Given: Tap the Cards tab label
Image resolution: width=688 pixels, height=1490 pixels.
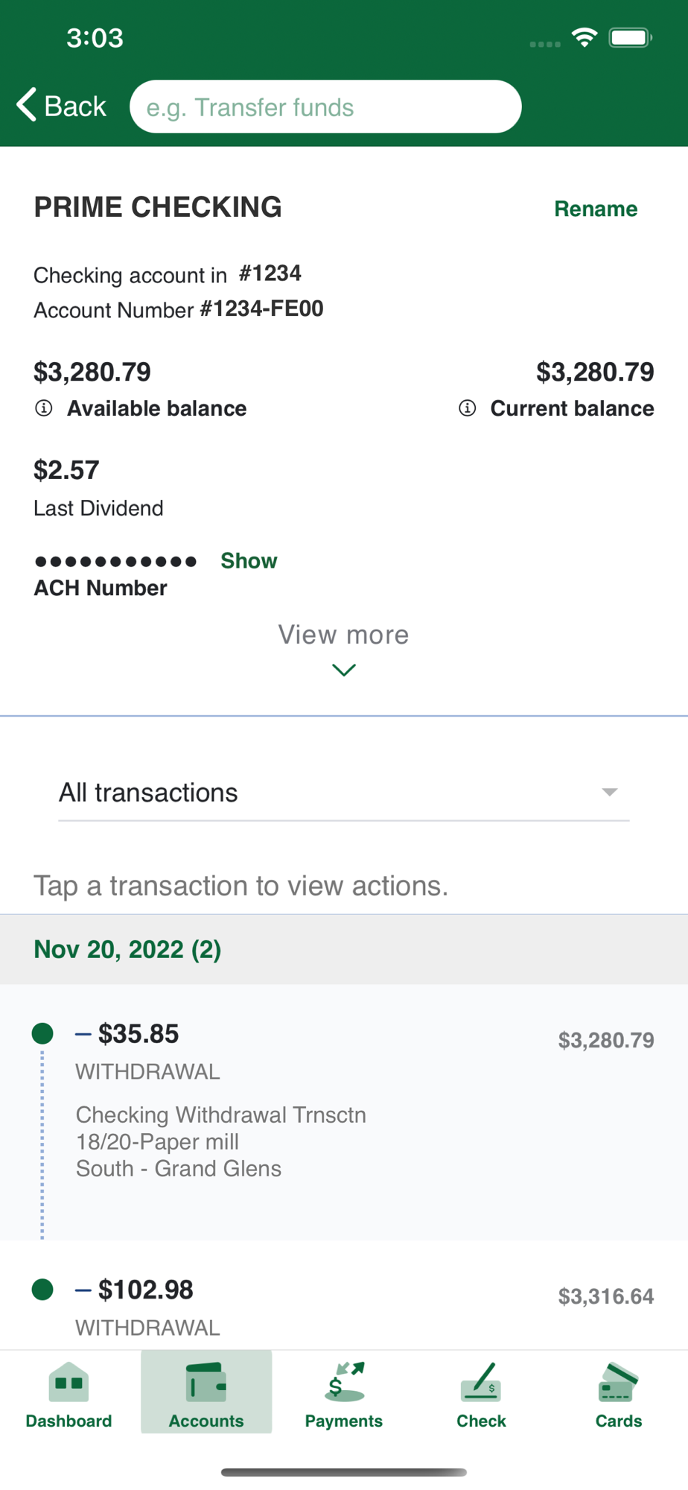Looking at the screenshot, I should click(618, 1421).
